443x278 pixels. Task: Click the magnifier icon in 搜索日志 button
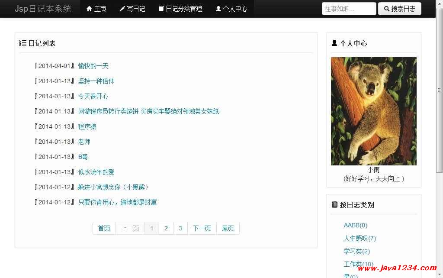[387, 9]
